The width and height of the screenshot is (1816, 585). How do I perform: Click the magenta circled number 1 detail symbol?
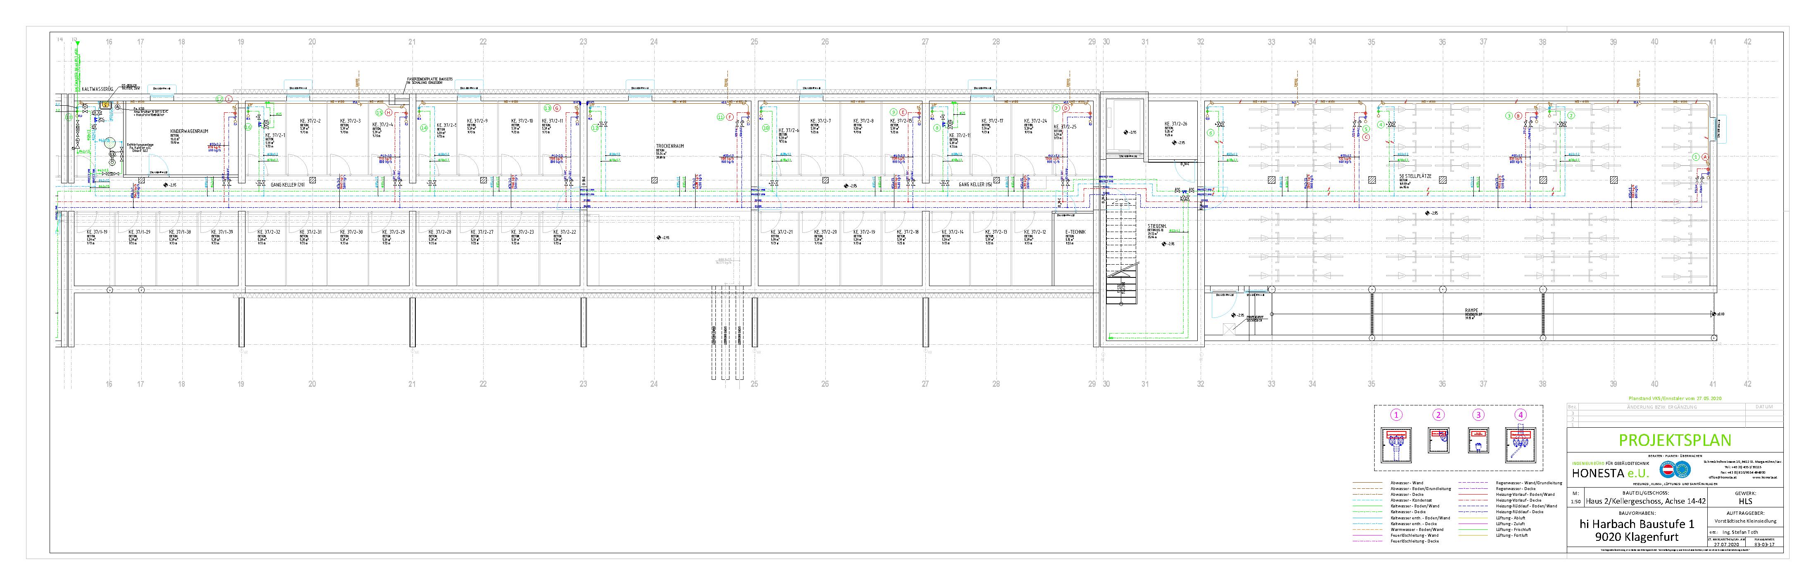coord(1396,414)
